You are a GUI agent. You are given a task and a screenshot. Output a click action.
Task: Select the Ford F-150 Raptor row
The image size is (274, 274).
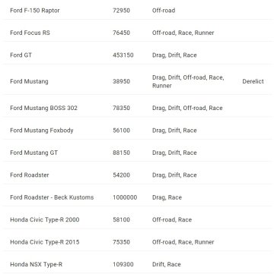[x=137, y=11]
